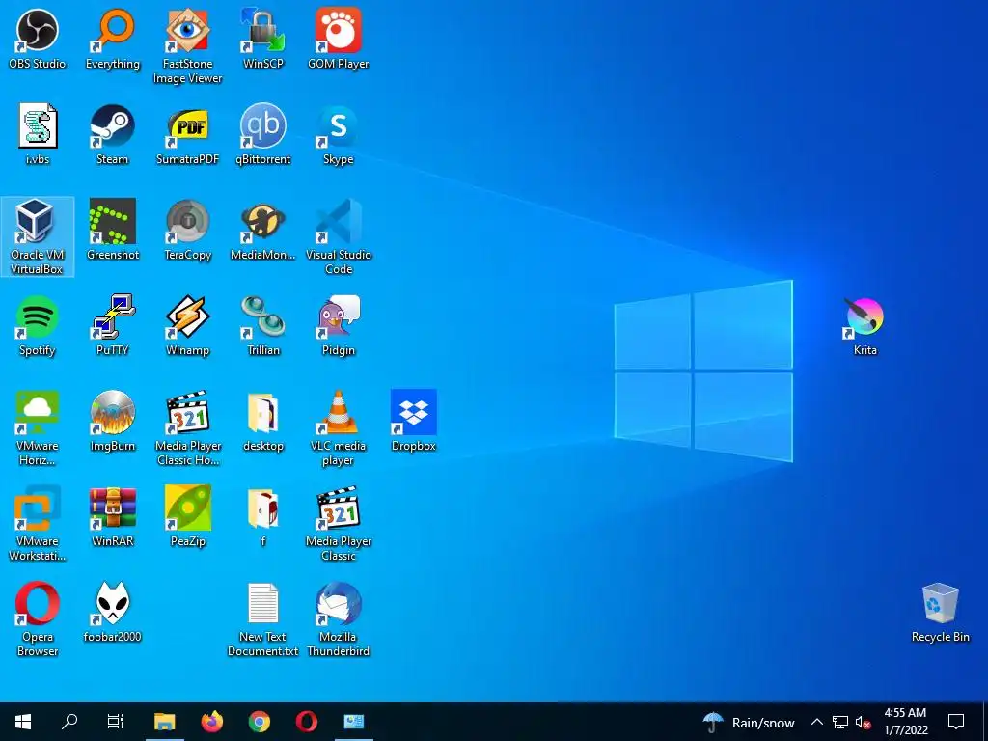This screenshot has width=988, height=741.
Task: Open the Windows Start menu
Action: click(x=23, y=722)
